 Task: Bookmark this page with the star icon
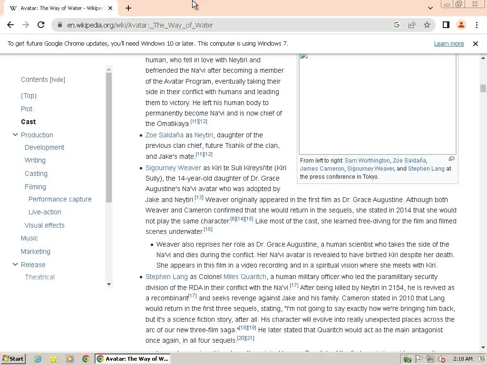pyautogui.click(x=427, y=25)
